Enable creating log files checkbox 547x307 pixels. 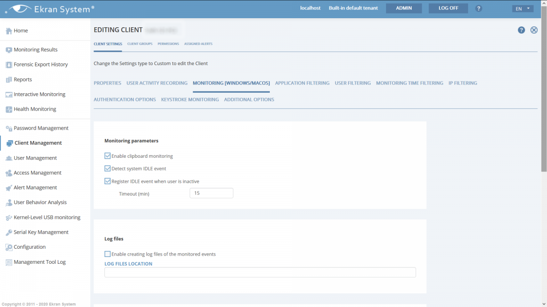108,254
